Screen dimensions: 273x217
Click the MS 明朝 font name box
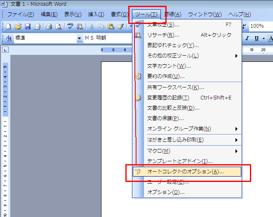(x=108, y=38)
